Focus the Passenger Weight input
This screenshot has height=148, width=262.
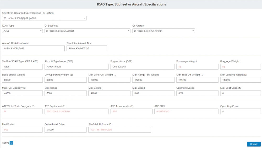pyautogui.click(x=197, y=67)
